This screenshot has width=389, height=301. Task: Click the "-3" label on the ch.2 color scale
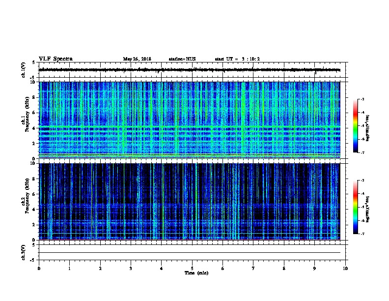click(x=362, y=181)
